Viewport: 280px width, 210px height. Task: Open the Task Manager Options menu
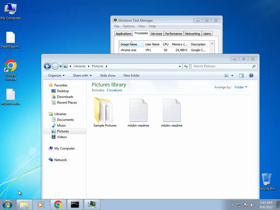click(129, 26)
